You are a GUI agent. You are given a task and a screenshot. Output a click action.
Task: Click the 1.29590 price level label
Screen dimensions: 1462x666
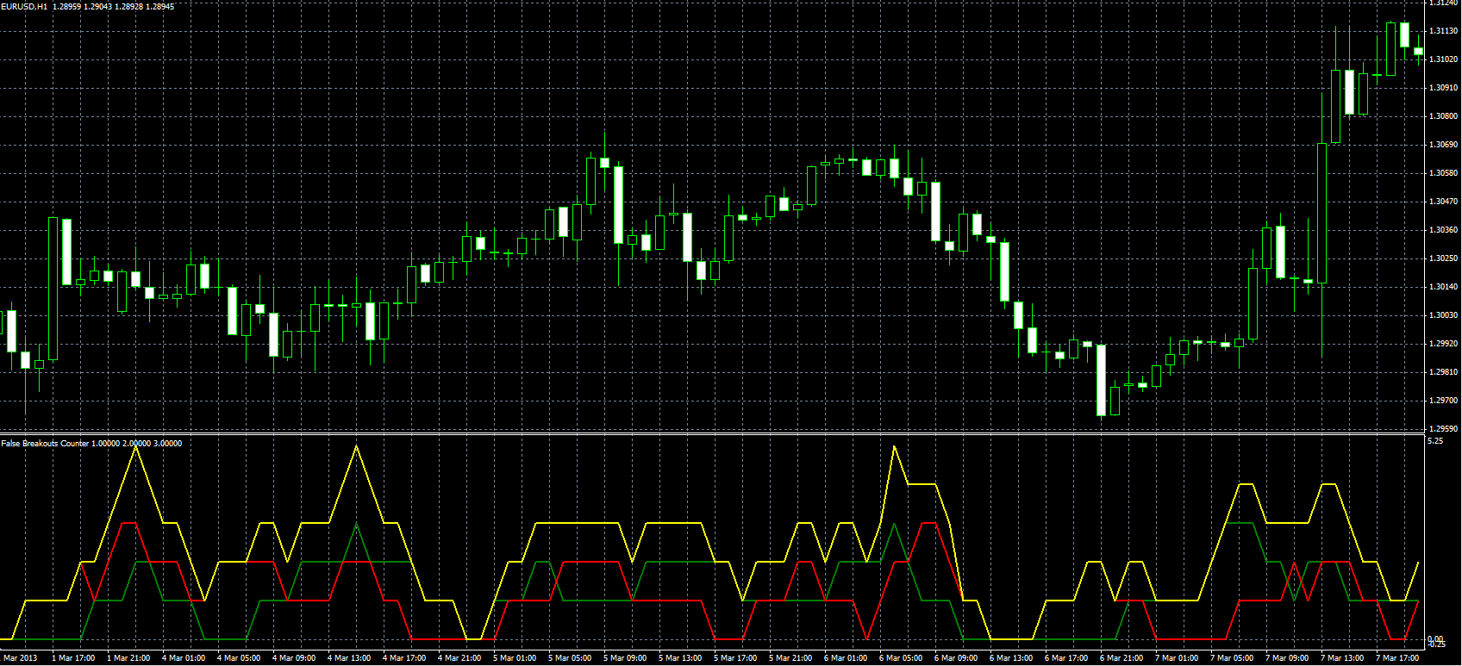click(x=1443, y=428)
